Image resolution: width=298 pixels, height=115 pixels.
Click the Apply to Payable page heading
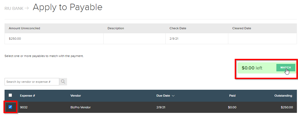[68, 7]
